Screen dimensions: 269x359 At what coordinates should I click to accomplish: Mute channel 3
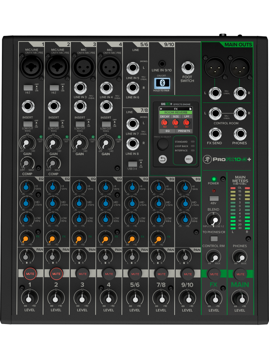click(x=83, y=274)
